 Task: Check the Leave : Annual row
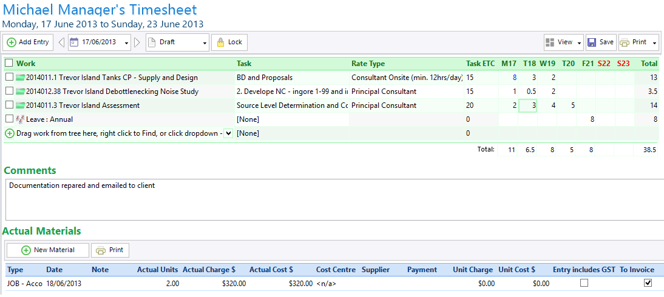coord(9,119)
